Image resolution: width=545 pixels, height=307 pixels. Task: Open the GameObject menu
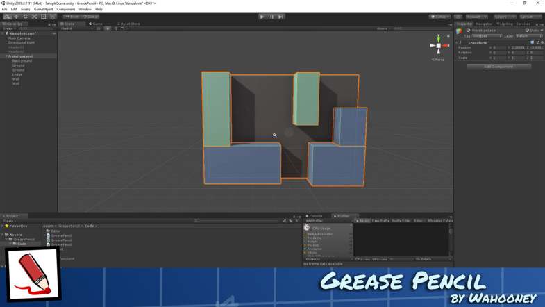[x=44, y=10]
